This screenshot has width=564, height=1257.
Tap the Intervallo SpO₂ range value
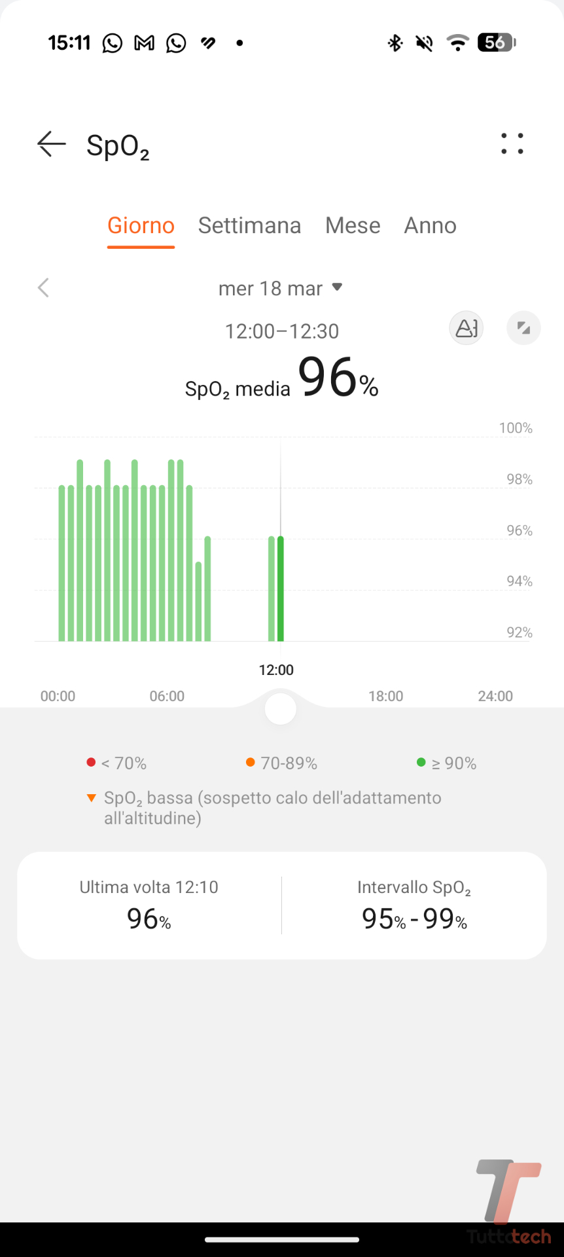[x=414, y=918]
